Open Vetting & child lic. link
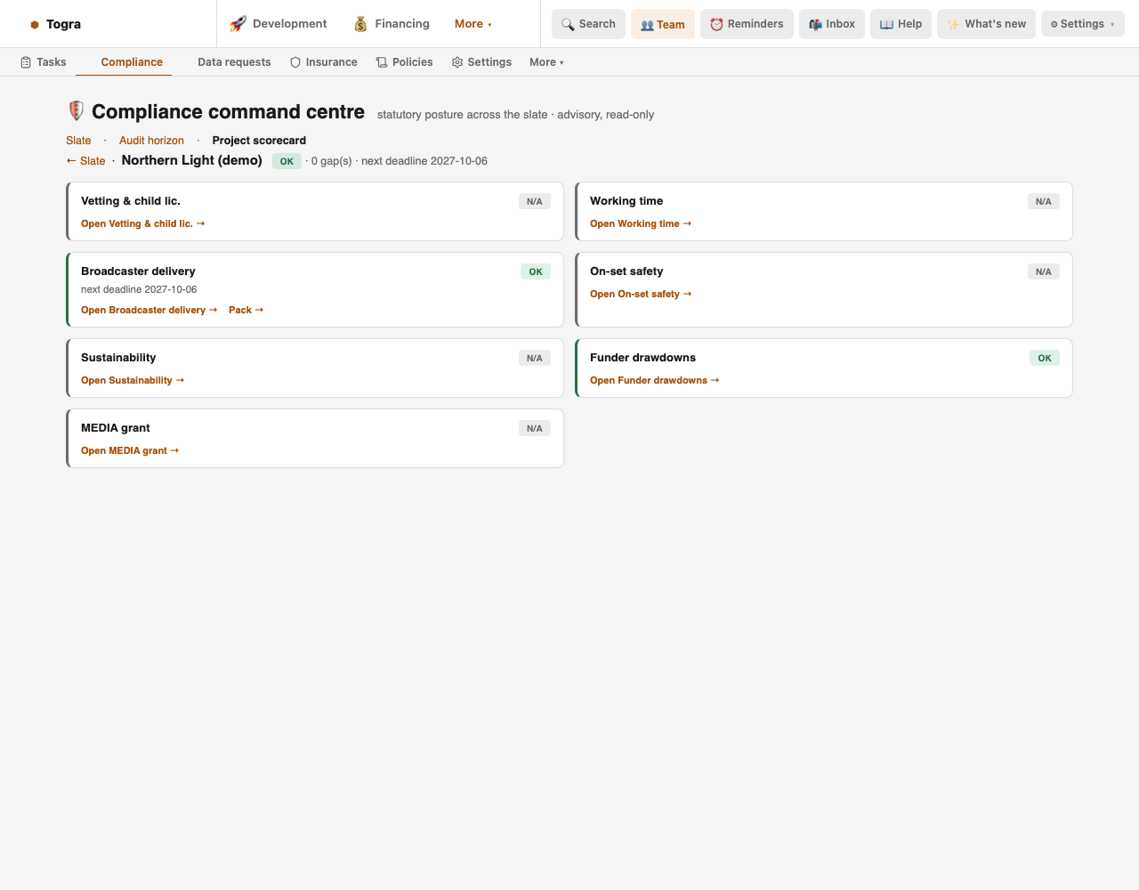This screenshot has height=890, width=1139. [143, 224]
